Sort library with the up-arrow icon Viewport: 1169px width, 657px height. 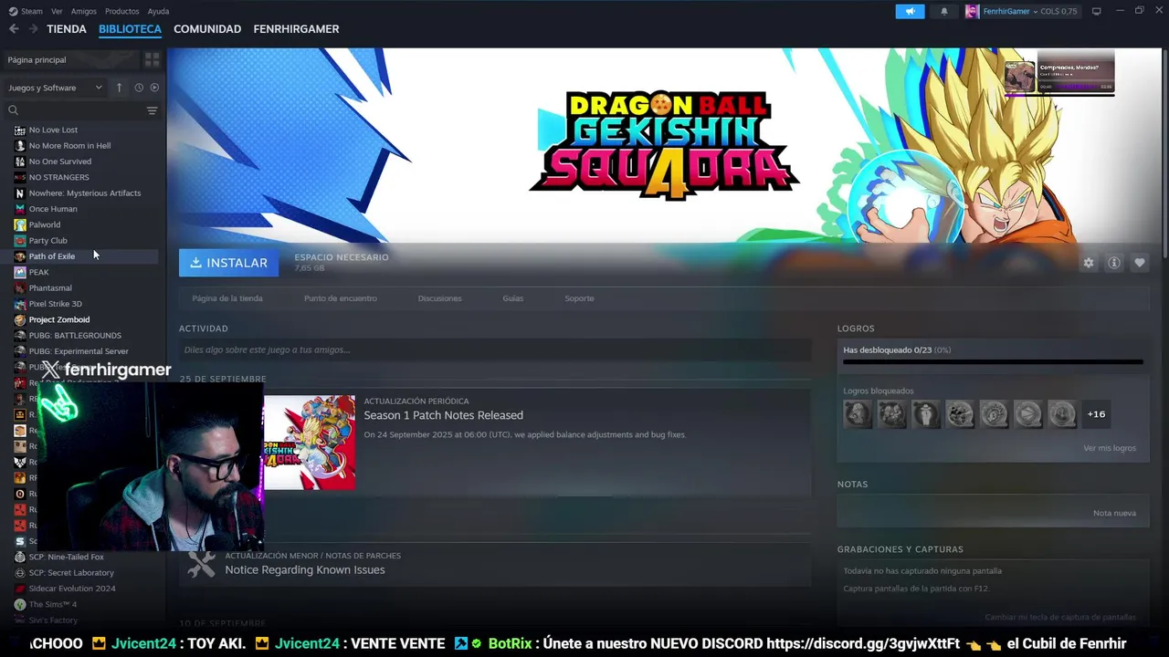(x=119, y=88)
